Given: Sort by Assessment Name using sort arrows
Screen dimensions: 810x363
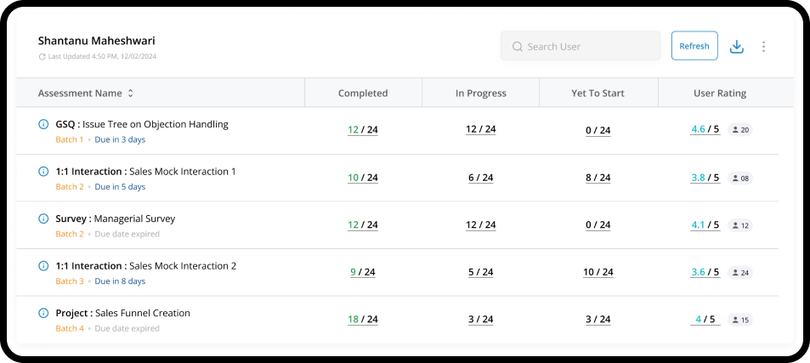Looking at the screenshot, I should [x=131, y=94].
